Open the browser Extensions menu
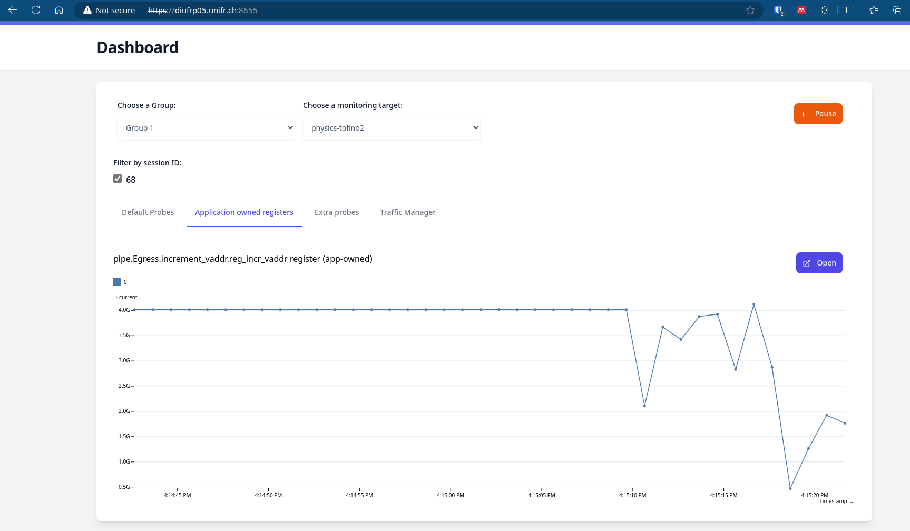 (825, 10)
